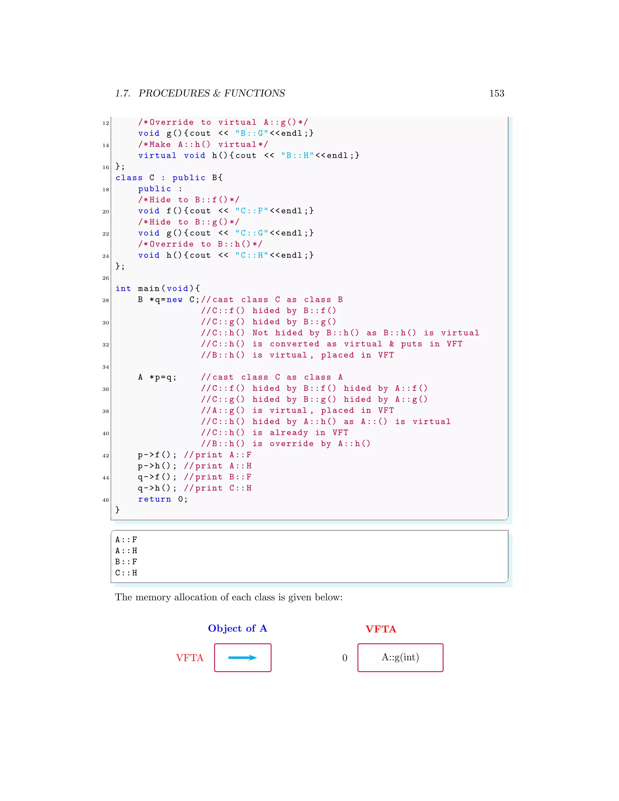619x801 pixels.
Task: Click comment '//C::g() hided by B::g()'
Action: (x=268, y=322)
